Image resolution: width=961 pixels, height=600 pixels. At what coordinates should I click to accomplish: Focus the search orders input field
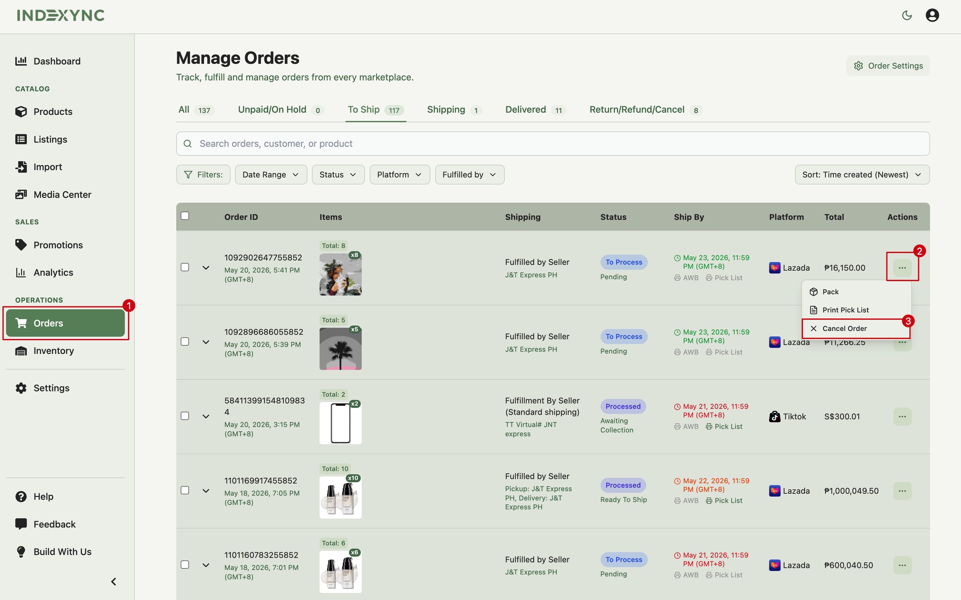click(x=553, y=144)
